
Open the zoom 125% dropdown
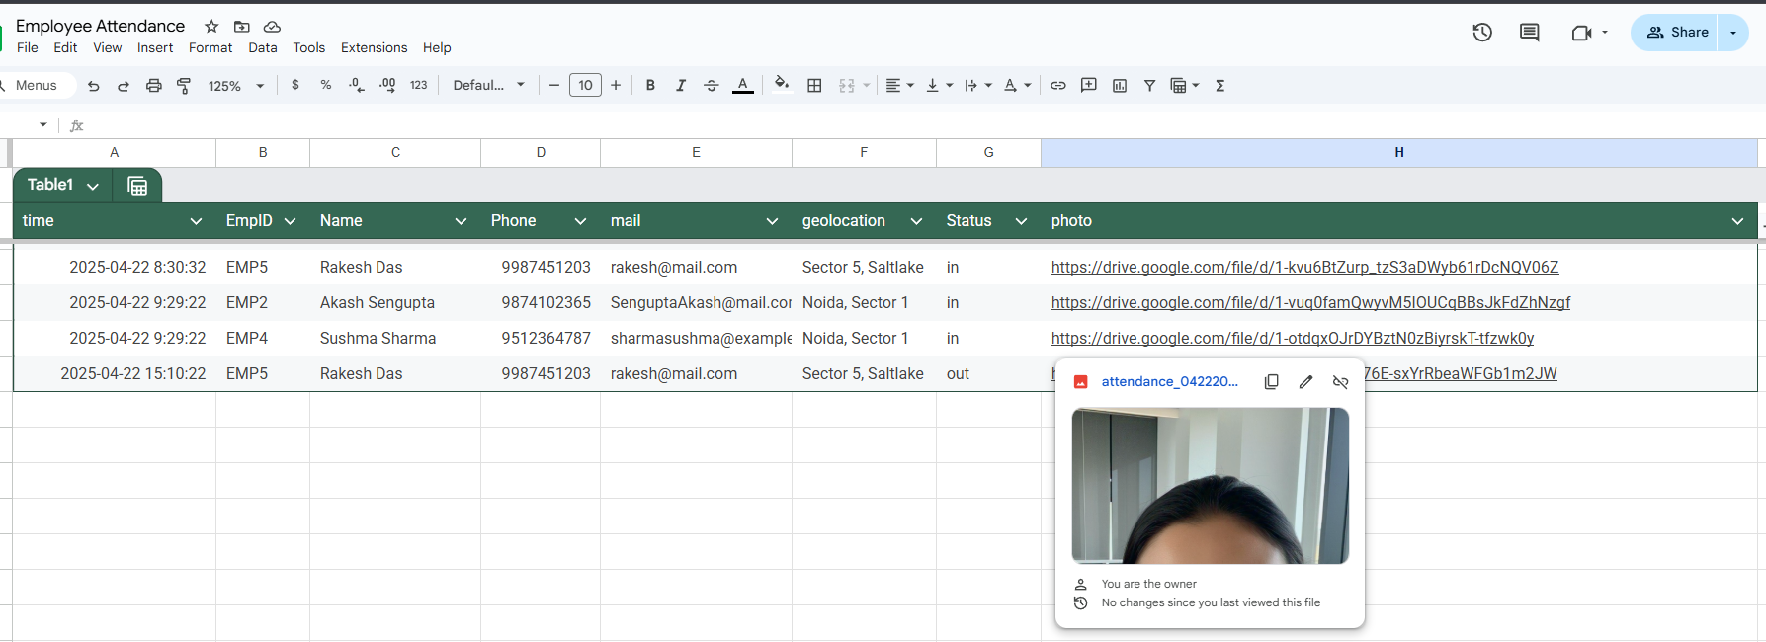[236, 86]
